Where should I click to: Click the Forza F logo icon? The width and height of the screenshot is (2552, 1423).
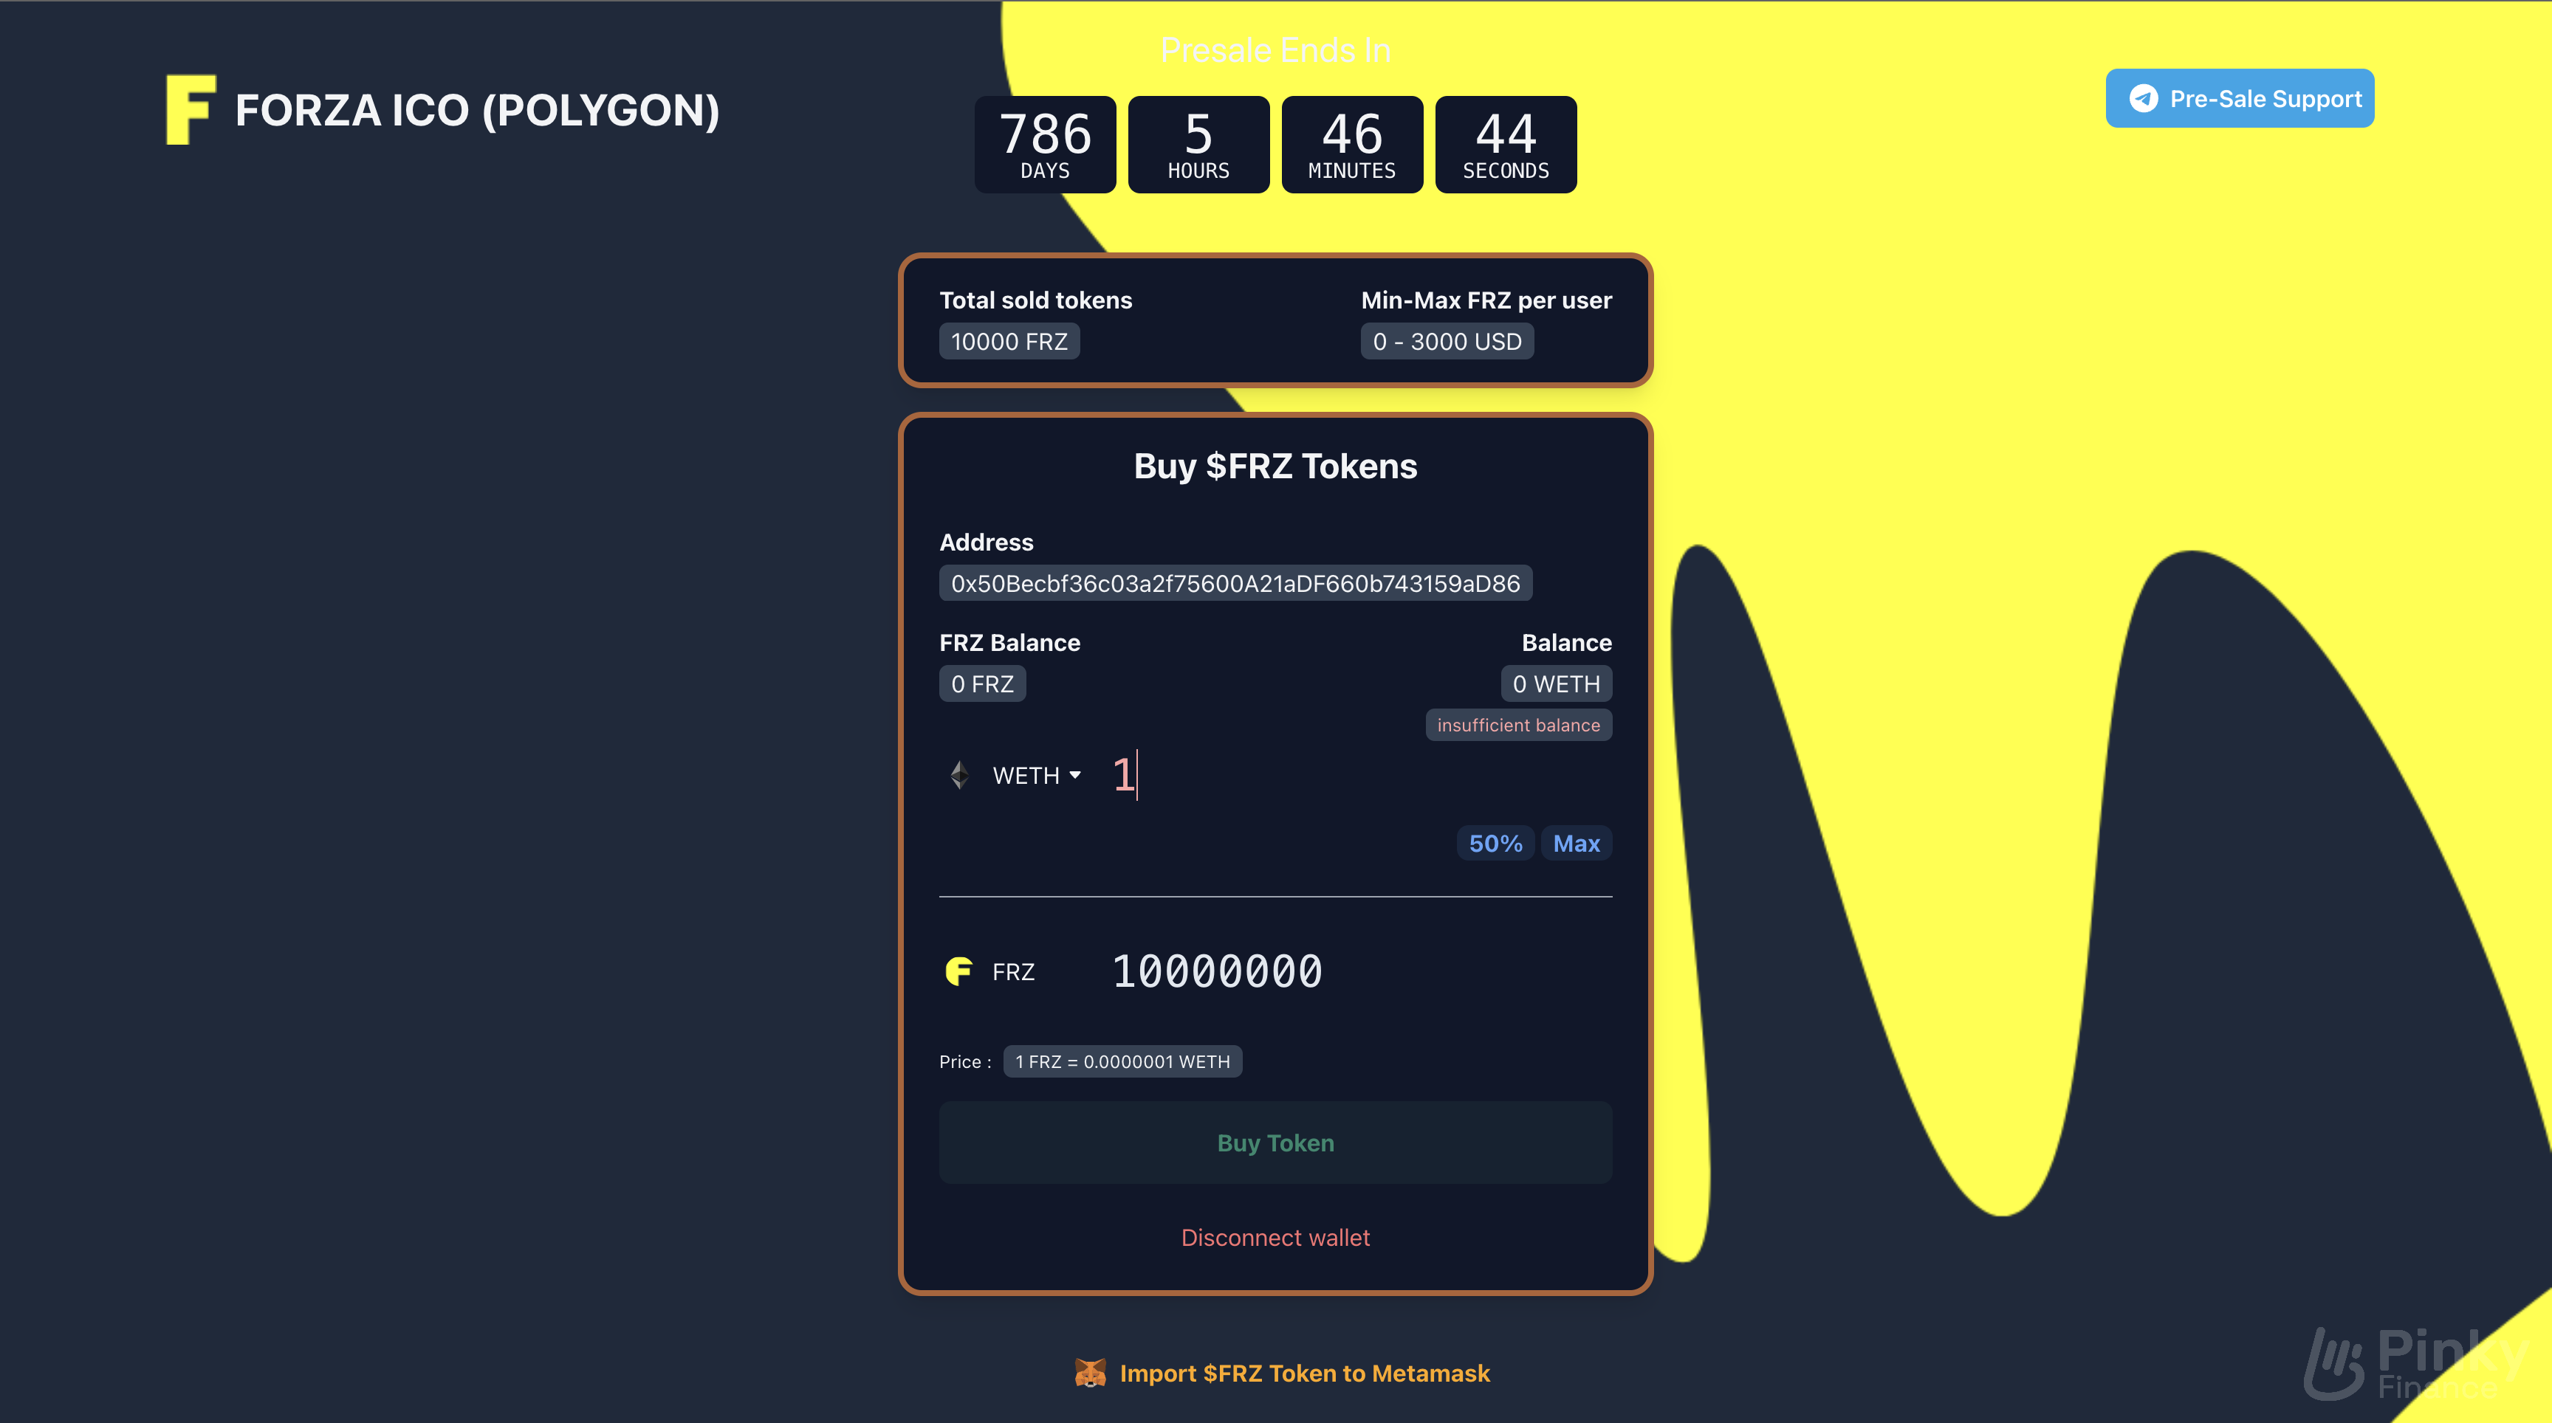(x=193, y=108)
